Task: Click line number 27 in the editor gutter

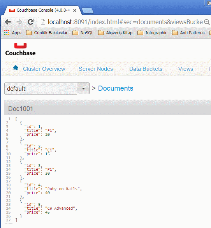Action: point(8,220)
